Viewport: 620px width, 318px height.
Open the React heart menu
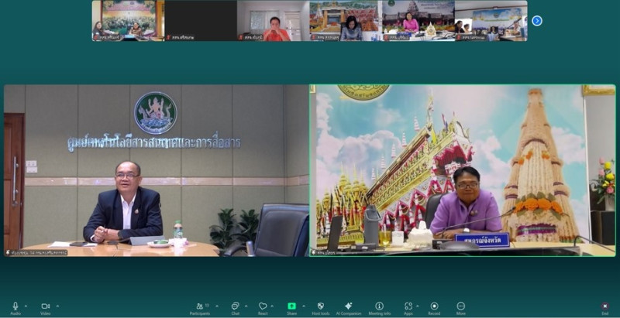pos(263,308)
